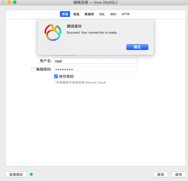Viewport: 188px width, 181px height.
Task: Click the 用户名 field containing root
Action: (95, 61)
